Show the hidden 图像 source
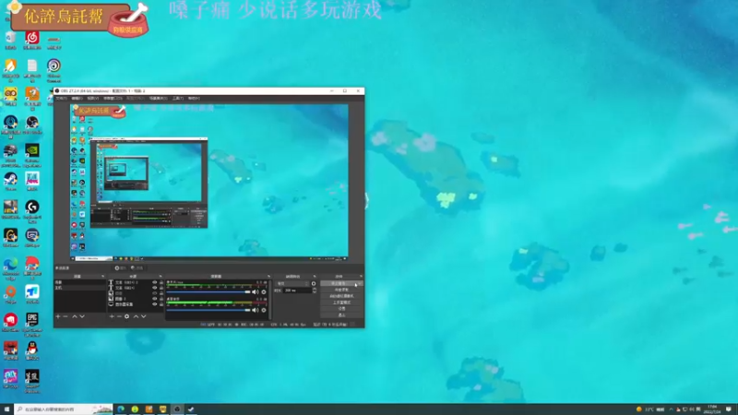 tap(154, 293)
